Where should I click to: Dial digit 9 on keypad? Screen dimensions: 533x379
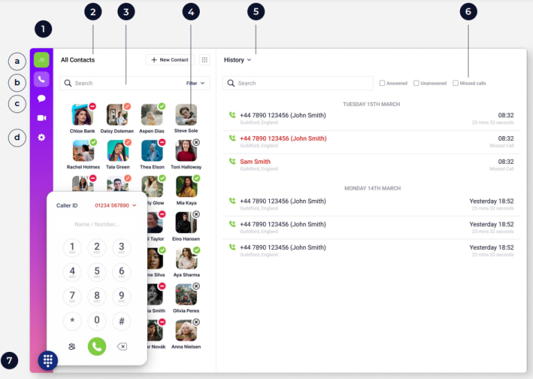tap(121, 296)
